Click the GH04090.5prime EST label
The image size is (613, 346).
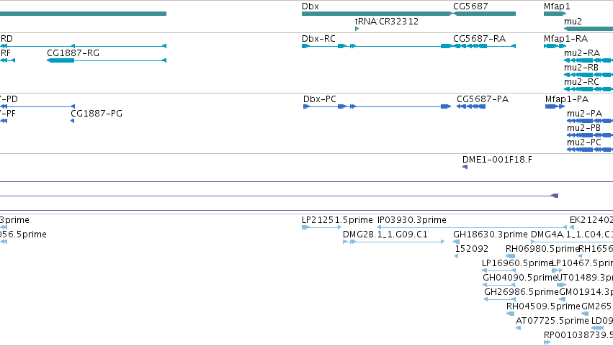(519, 278)
